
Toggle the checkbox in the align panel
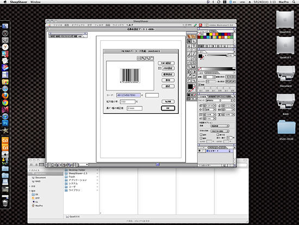(200, 84)
